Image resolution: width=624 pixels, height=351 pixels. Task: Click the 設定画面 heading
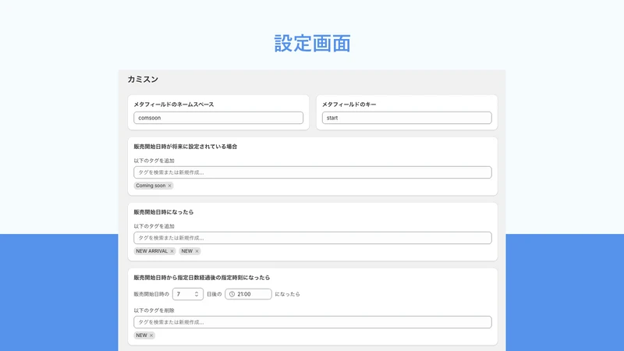(x=313, y=44)
